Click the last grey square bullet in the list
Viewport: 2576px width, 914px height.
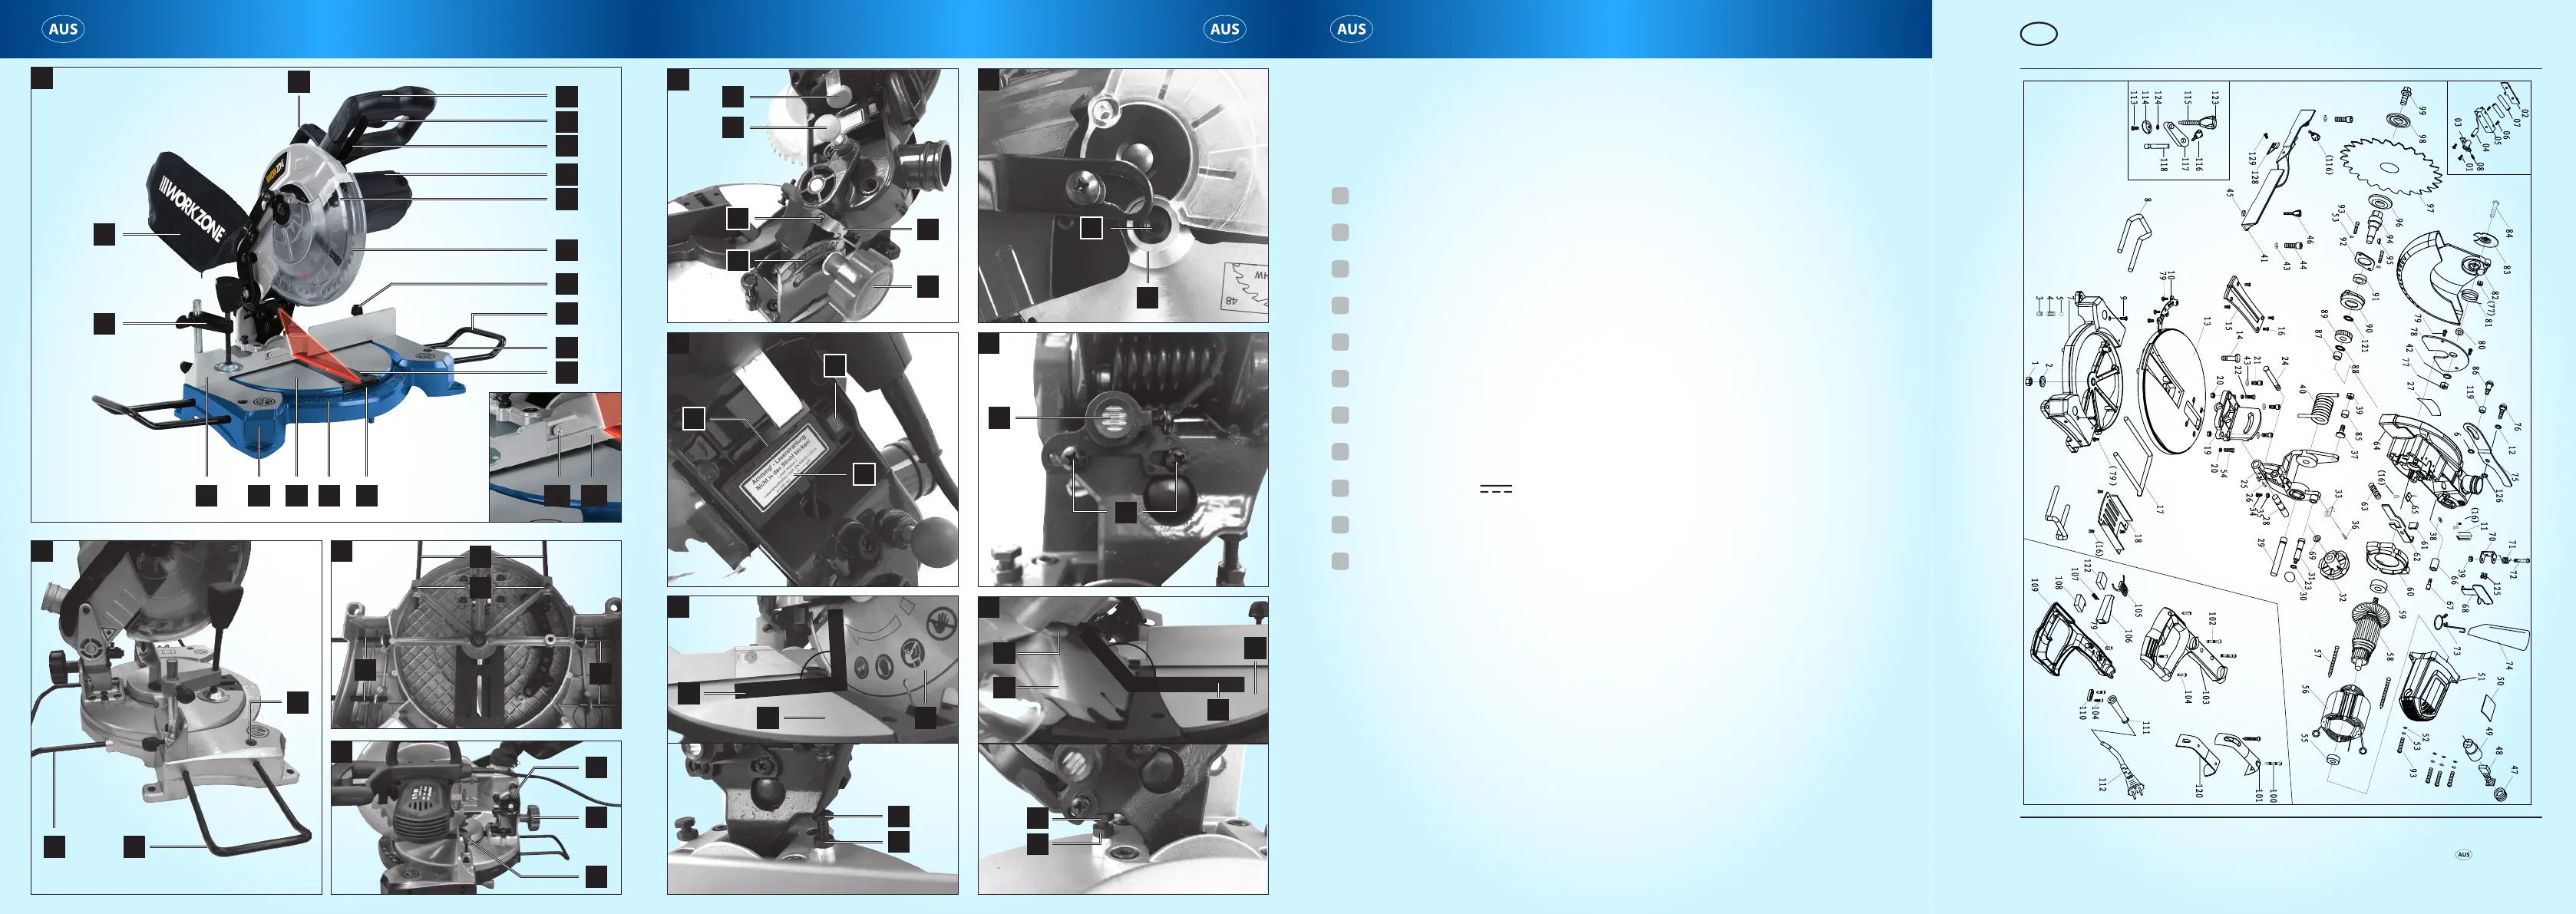[x=1340, y=561]
